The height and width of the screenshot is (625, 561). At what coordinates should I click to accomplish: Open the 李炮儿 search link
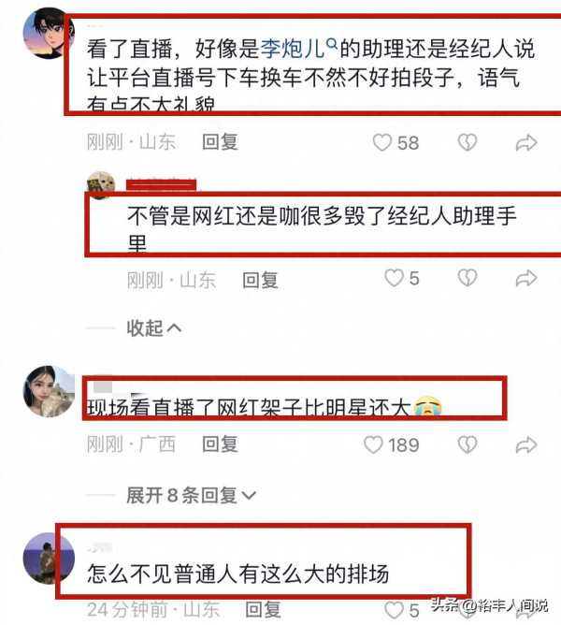point(298,49)
